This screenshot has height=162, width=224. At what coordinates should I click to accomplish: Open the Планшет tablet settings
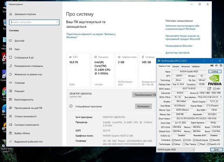point(17,91)
